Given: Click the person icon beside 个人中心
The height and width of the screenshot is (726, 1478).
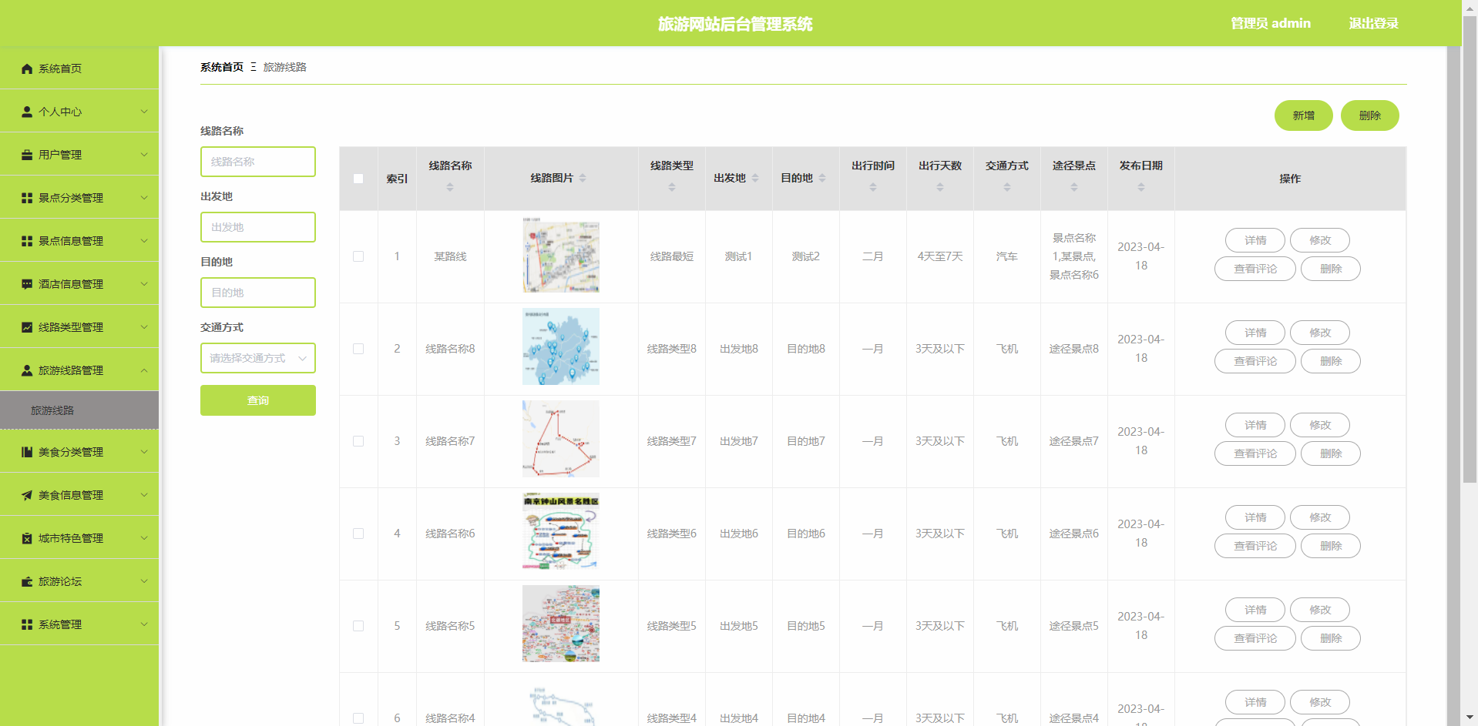Looking at the screenshot, I should [x=27, y=112].
